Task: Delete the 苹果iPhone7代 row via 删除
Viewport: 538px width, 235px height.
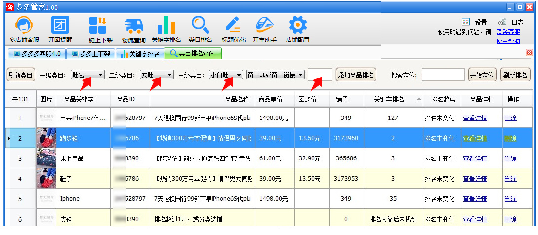Action: [511, 118]
